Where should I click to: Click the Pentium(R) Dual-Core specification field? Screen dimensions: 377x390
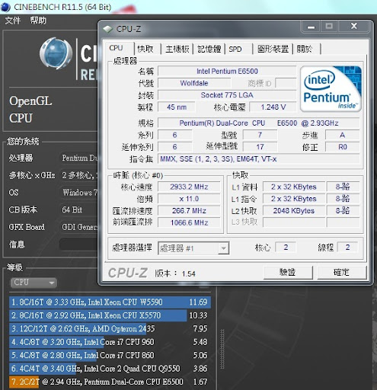click(259, 123)
